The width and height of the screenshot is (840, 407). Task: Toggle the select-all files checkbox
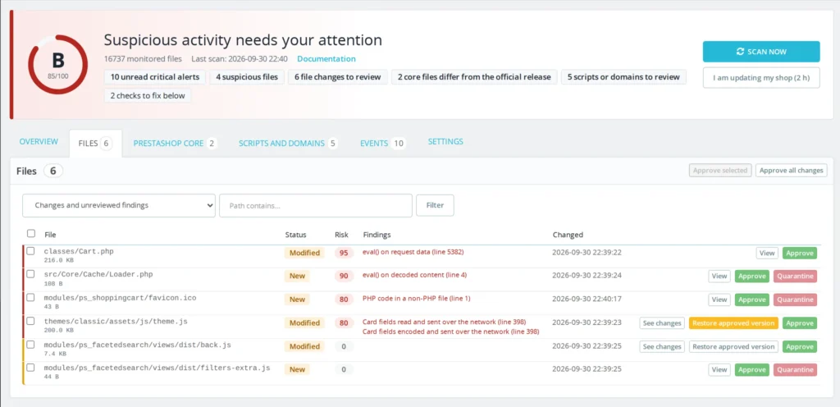point(31,234)
